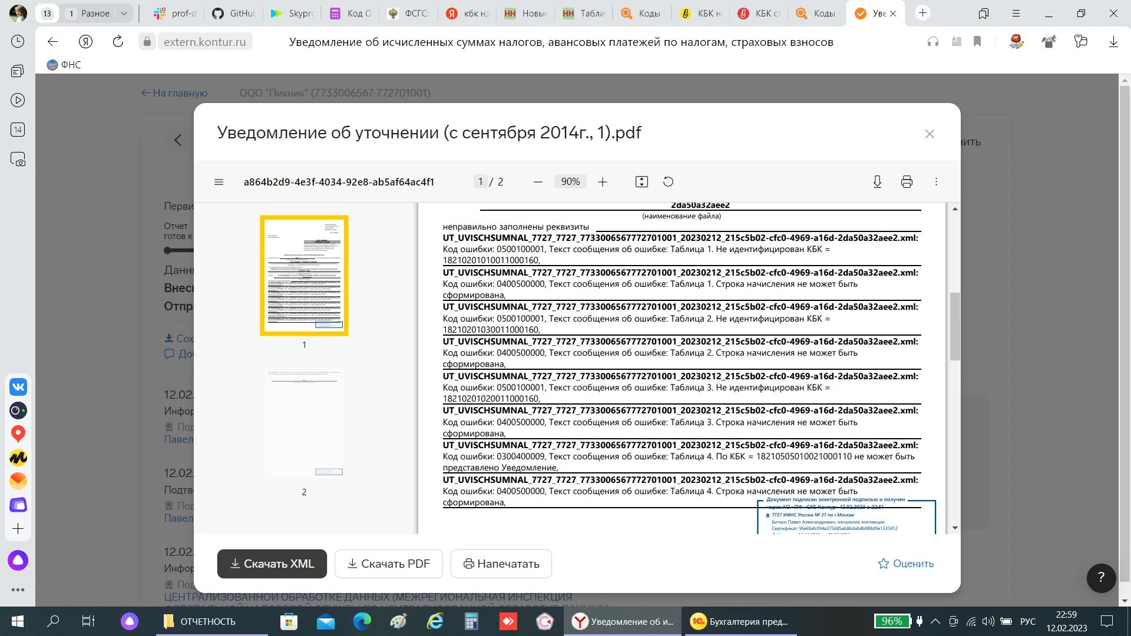
Task: Click the fit-to-page icon in PDF toolbar
Action: (641, 182)
